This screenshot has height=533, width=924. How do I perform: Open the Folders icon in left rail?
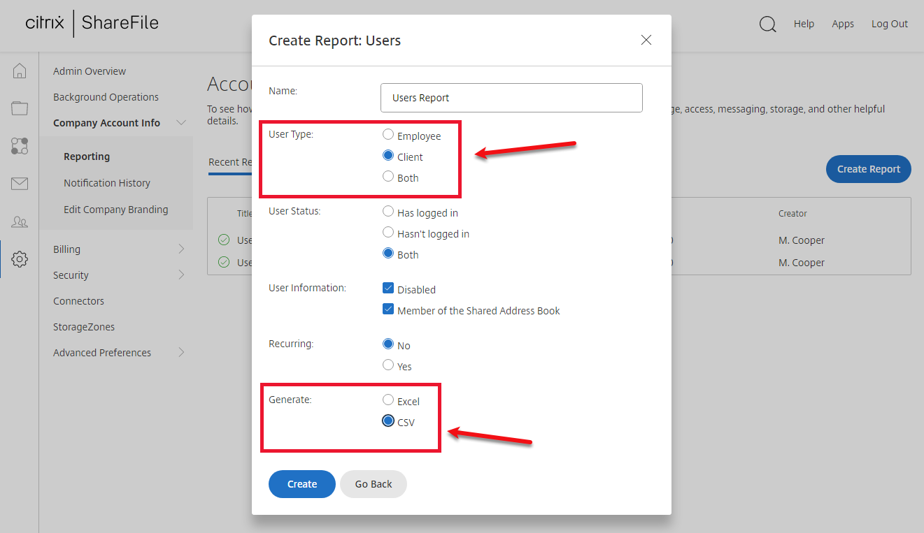pyautogui.click(x=20, y=108)
